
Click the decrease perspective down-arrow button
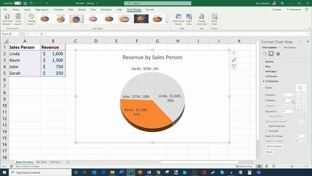click(x=304, y=111)
